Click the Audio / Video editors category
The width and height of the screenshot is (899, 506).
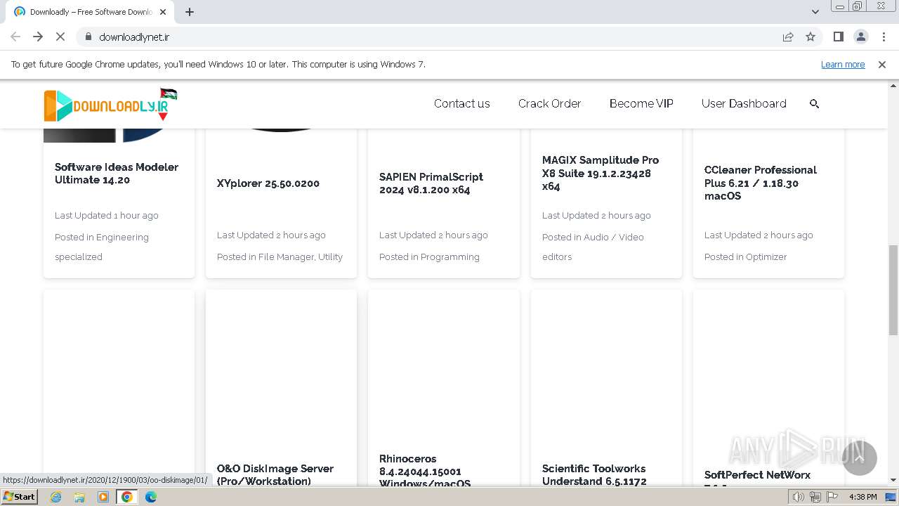click(x=593, y=247)
